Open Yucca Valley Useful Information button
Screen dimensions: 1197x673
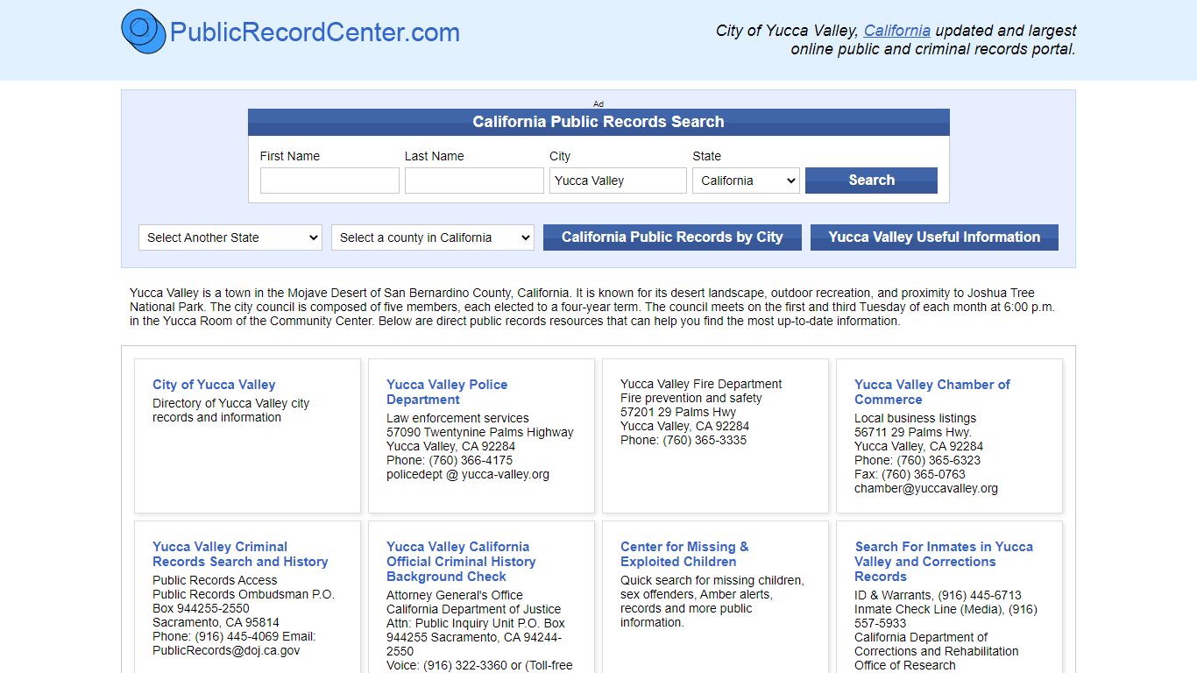pyautogui.click(x=934, y=237)
